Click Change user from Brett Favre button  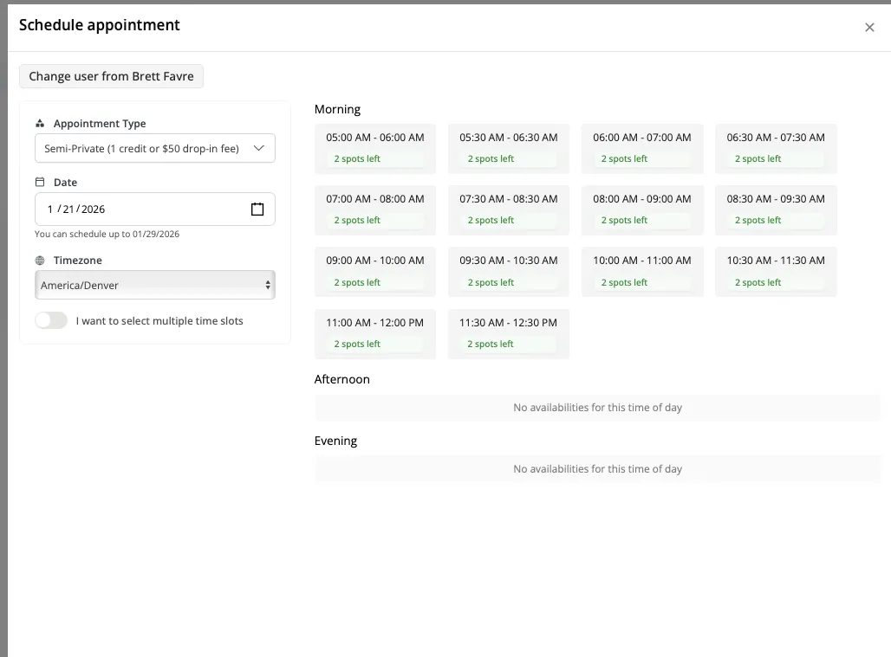tap(111, 76)
